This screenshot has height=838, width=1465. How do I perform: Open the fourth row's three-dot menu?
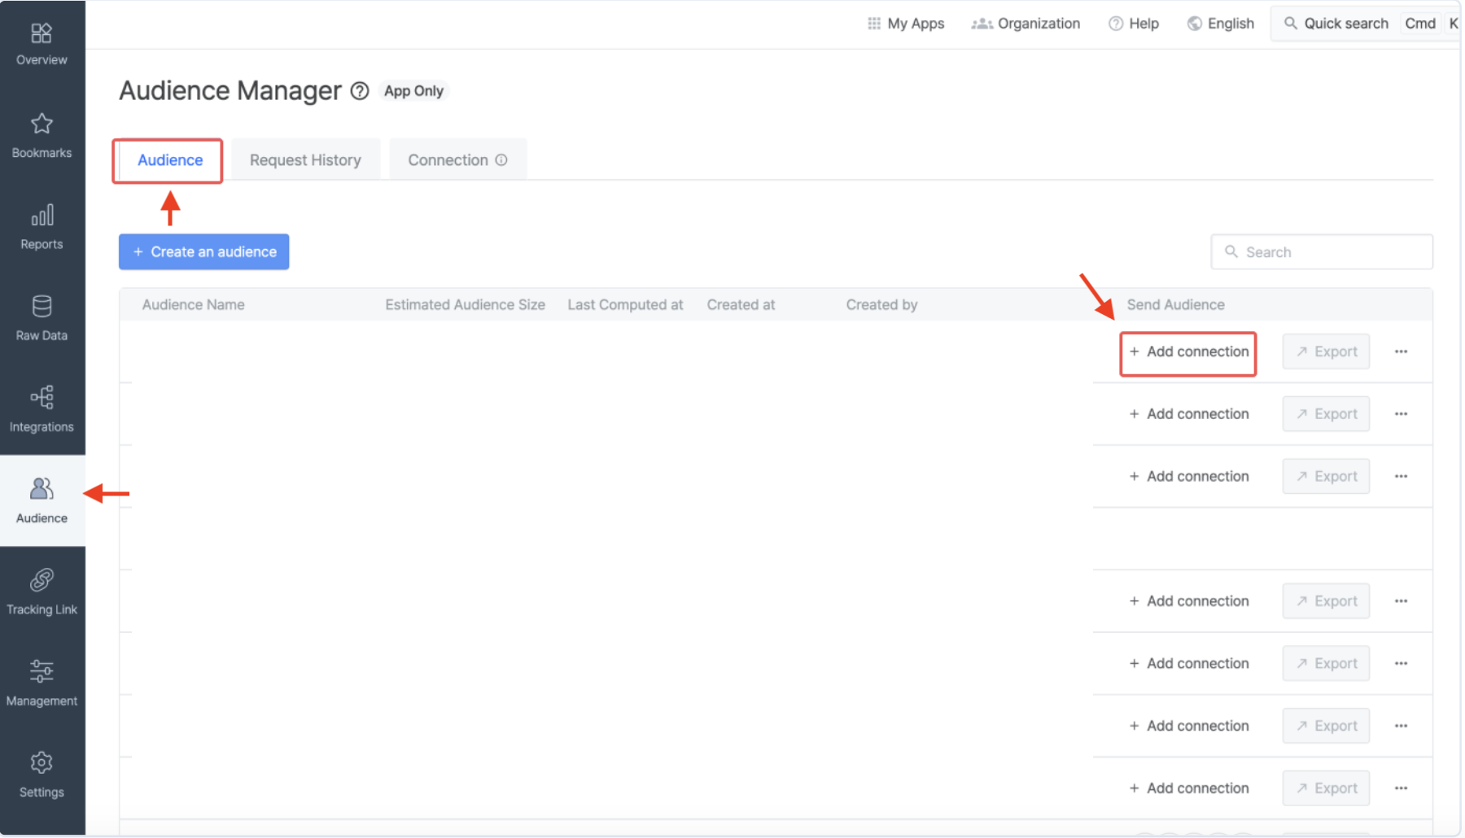[x=1401, y=601]
